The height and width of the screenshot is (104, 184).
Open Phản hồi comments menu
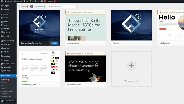pos(8,29)
